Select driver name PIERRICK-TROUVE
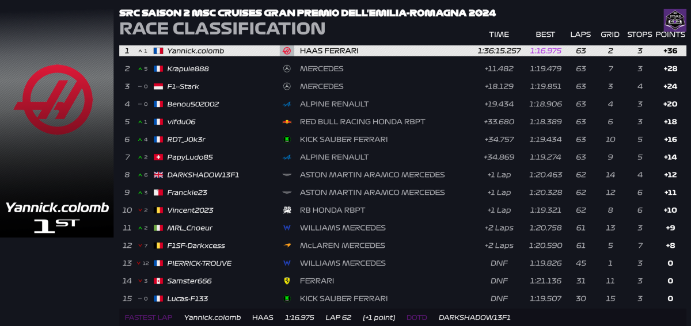Image resolution: width=691 pixels, height=326 pixels. click(199, 263)
